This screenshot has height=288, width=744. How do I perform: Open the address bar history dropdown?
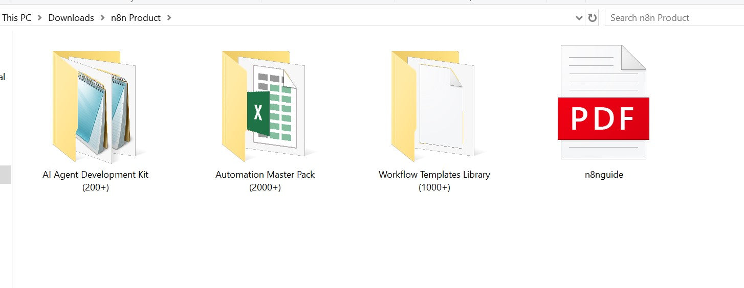tap(579, 18)
